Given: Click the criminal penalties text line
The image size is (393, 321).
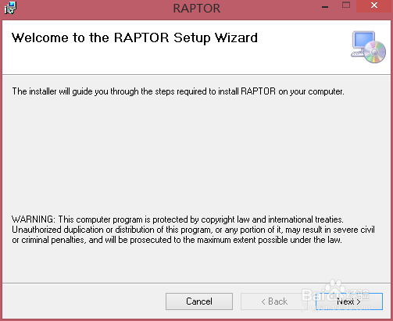Looking at the screenshot, I should coord(177,240).
